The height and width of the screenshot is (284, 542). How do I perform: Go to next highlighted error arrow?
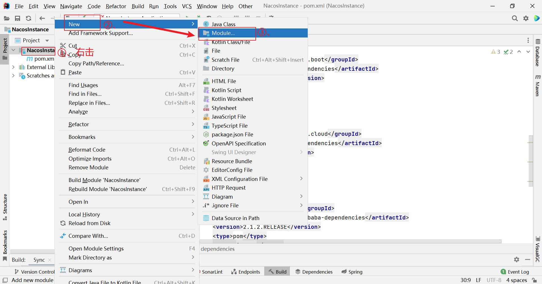pyautogui.click(x=528, y=52)
